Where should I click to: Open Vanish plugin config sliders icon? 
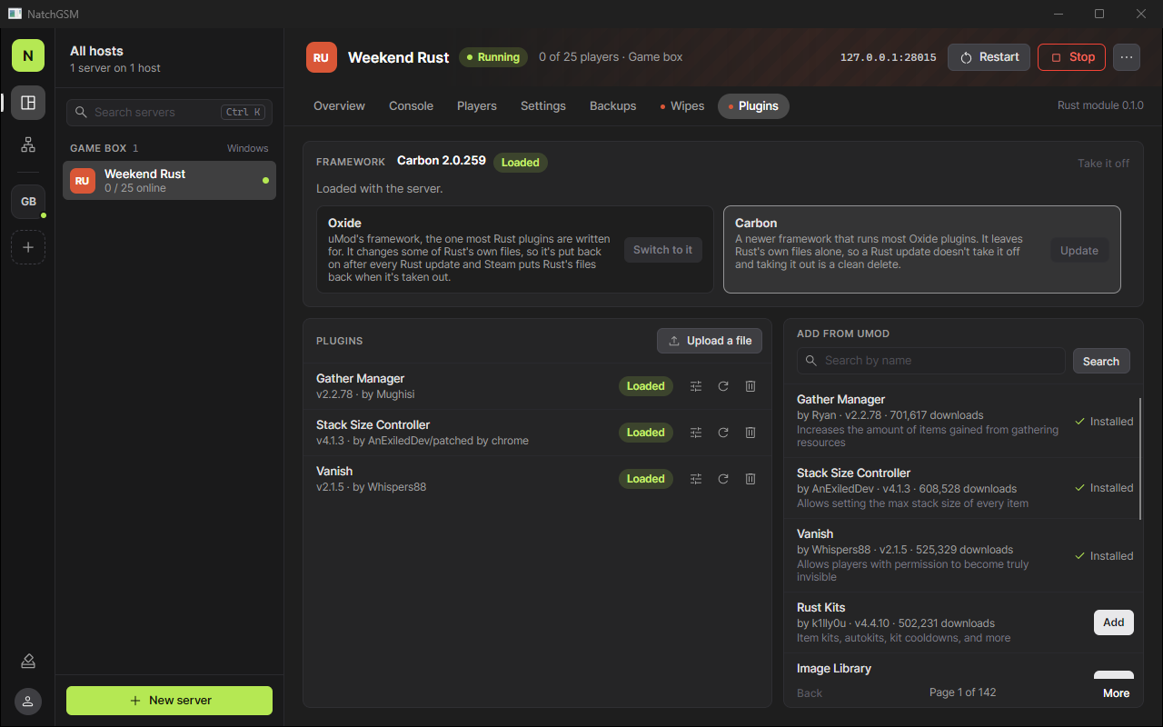coord(696,479)
